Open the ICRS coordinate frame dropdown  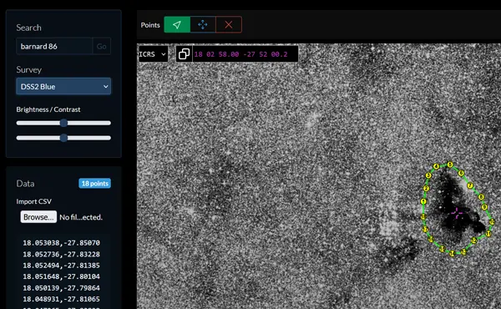pyautogui.click(x=153, y=54)
